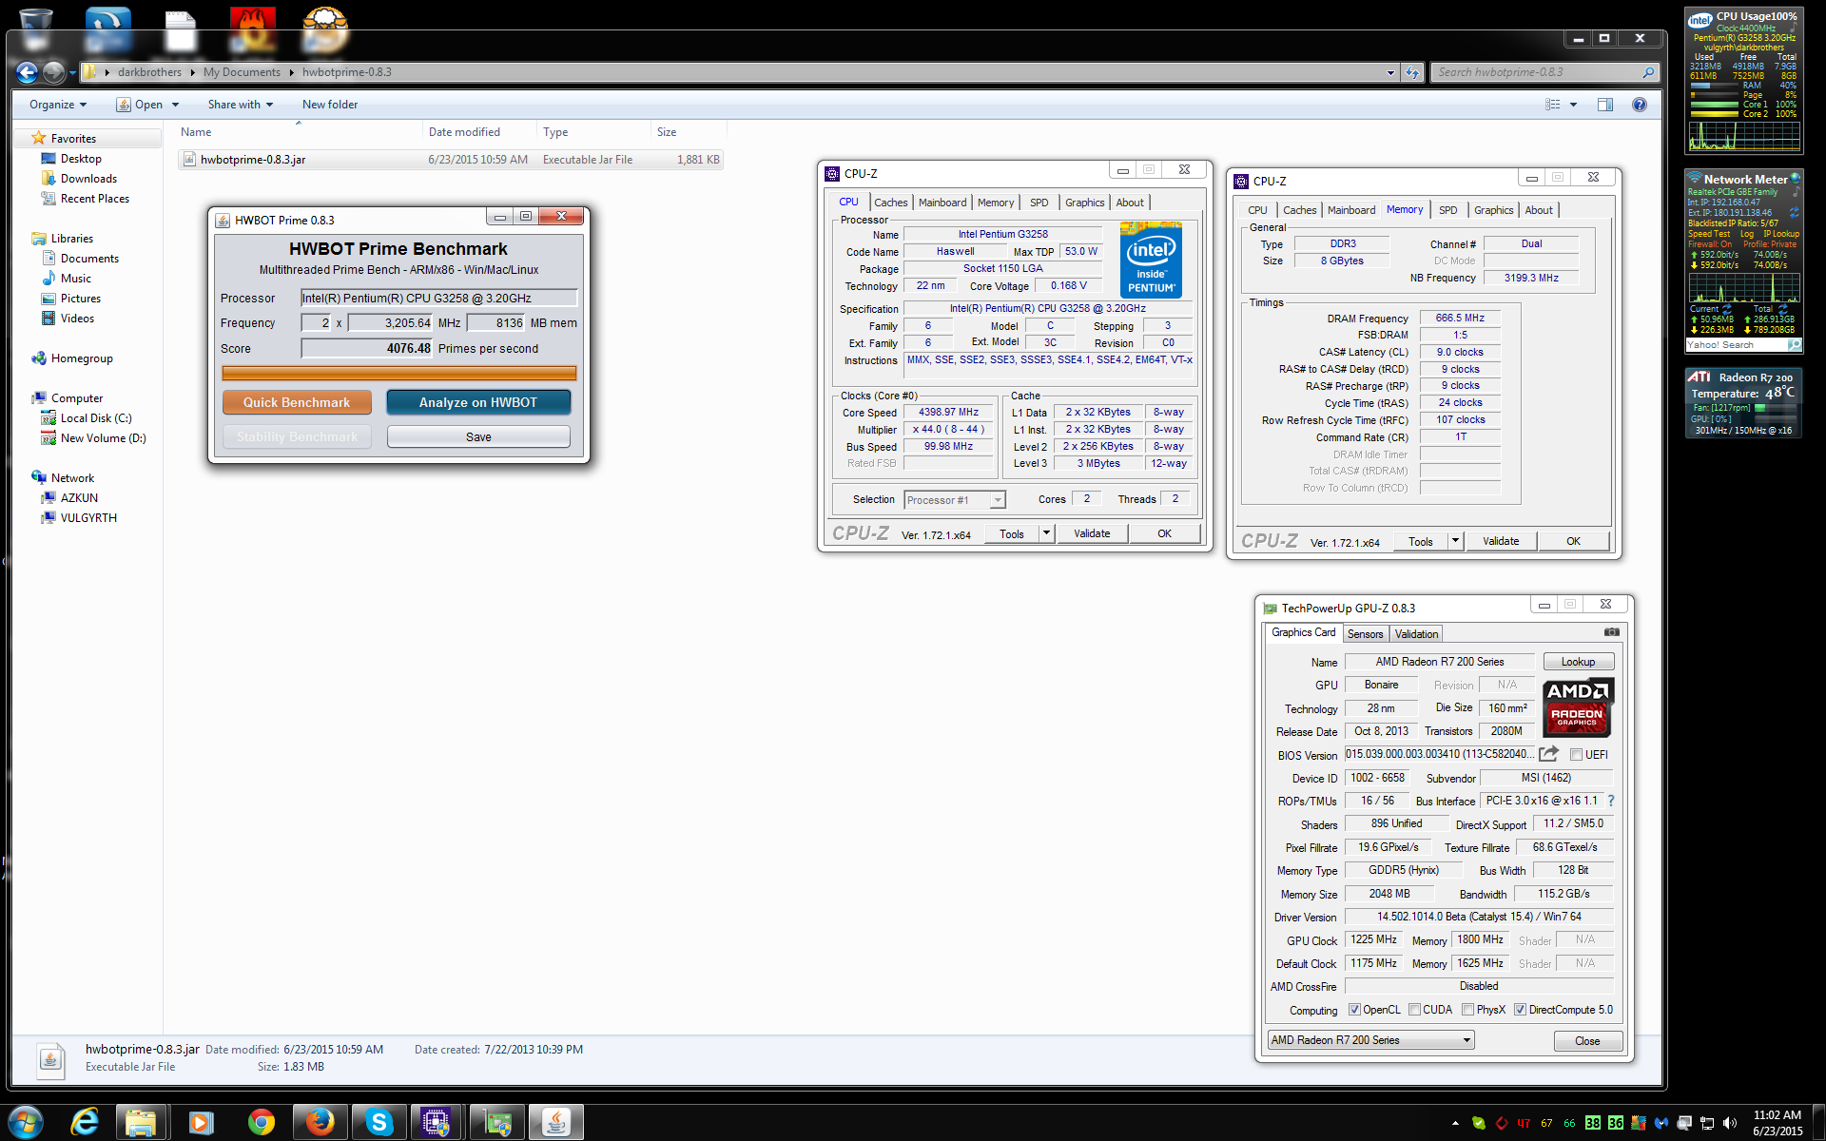Image resolution: width=1826 pixels, height=1141 pixels.
Task: Select VULGYRTH under Network
Action: coord(88,518)
